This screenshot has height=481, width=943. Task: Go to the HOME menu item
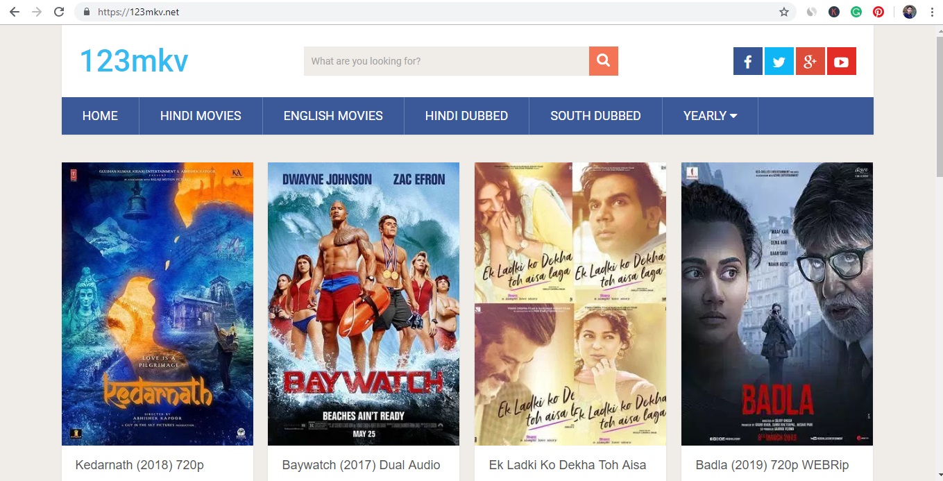pos(100,116)
